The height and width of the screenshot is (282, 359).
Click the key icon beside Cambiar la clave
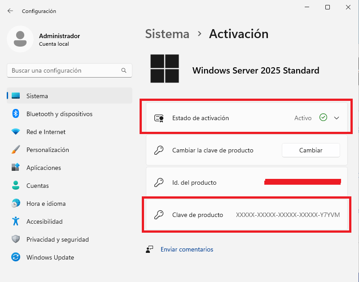click(x=159, y=150)
